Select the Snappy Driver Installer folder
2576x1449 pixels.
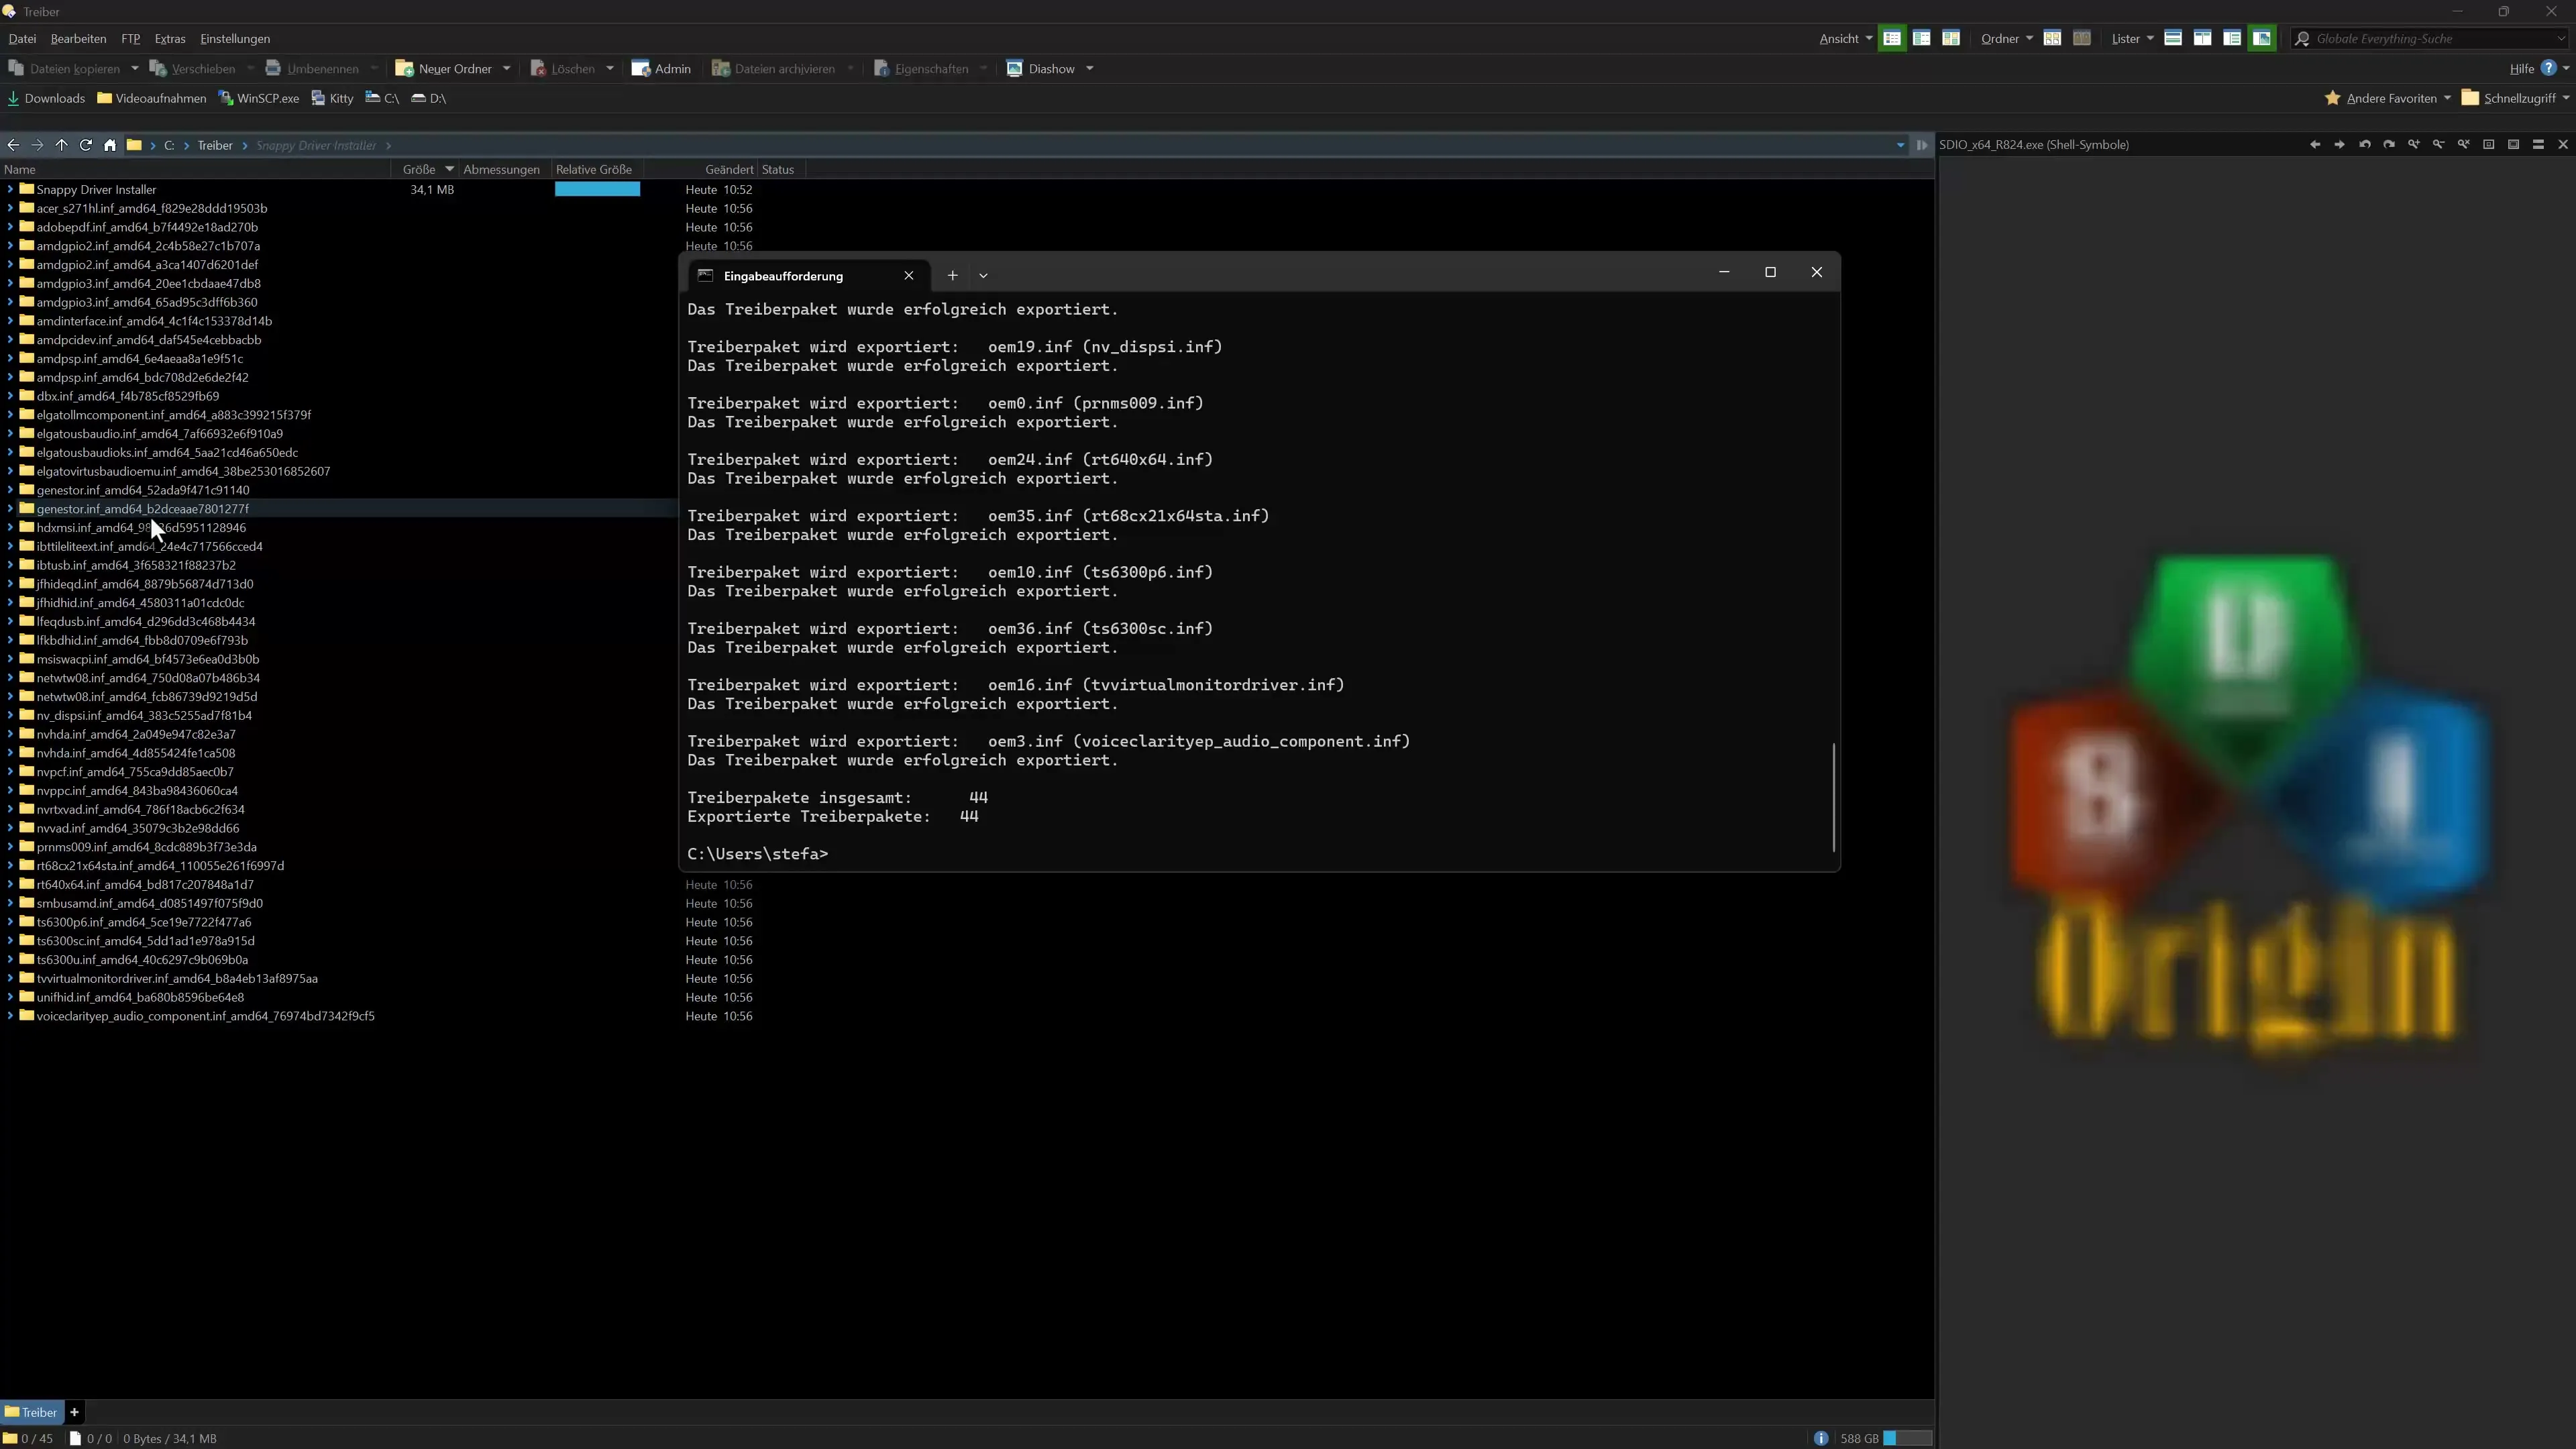pos(95,189)
